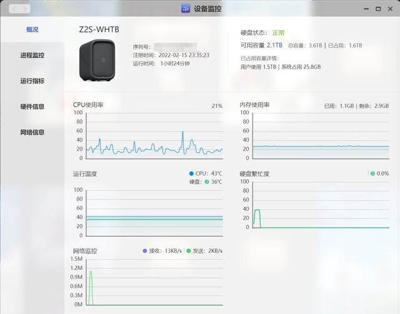Click the purple 接收 legend dot
Image resolution: width=400 pixels, height=314 pixels.
[144, 251]
